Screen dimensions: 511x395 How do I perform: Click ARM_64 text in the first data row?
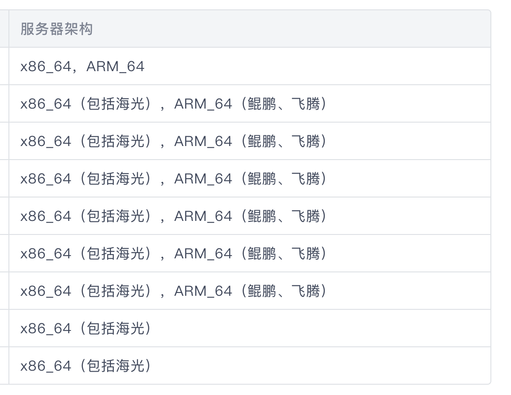pos(116,66)
